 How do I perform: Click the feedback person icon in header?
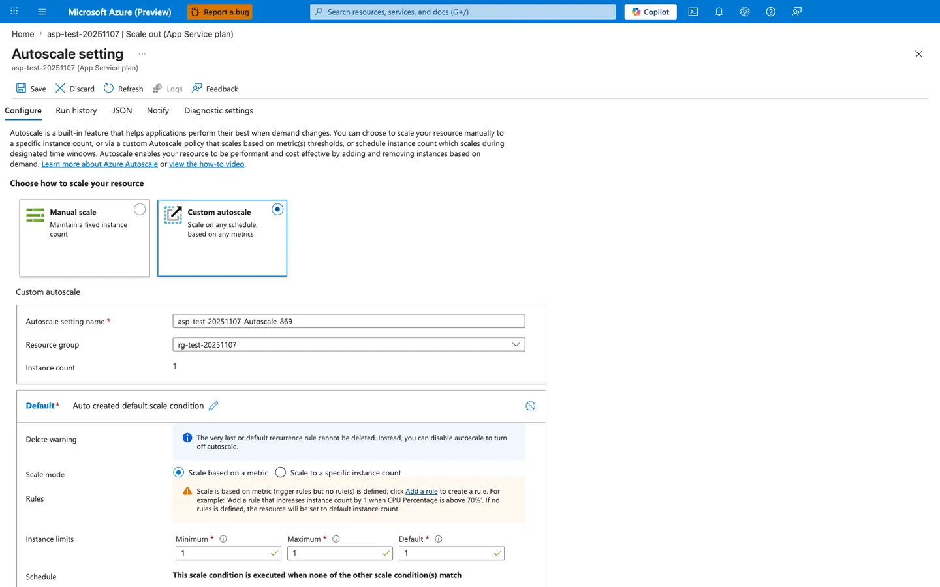796,12
